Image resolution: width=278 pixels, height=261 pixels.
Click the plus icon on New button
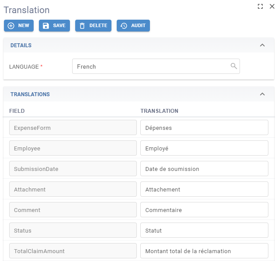click(11, 26)
